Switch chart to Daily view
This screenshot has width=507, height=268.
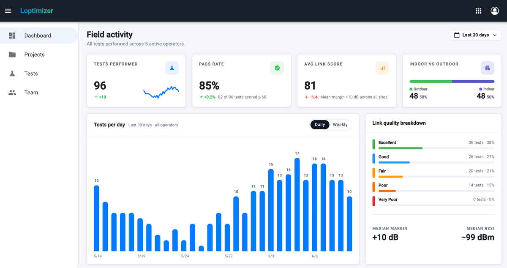tap(320, 125)
